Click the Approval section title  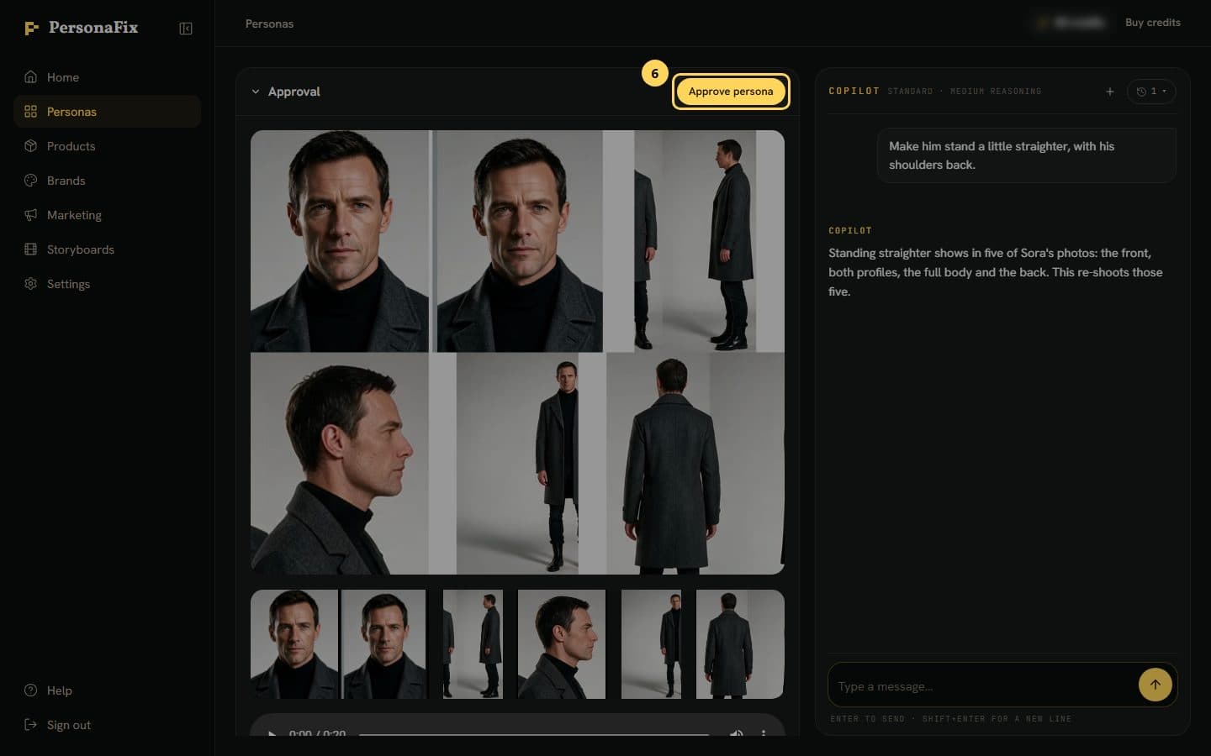294,92
